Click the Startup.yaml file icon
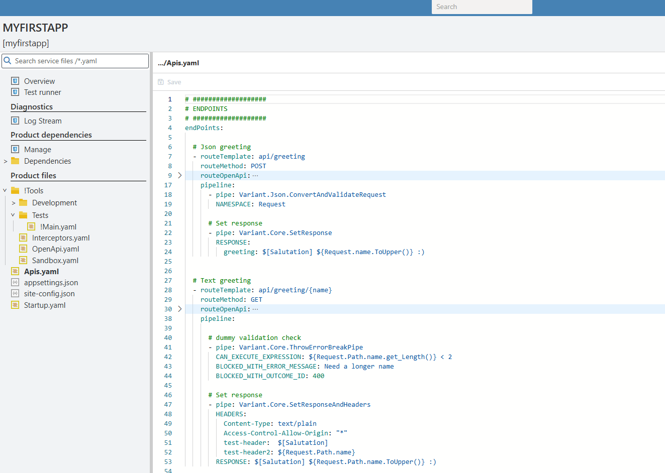Image resolution: width=665 pixels, height=473 pixels. tap(15, 305)
